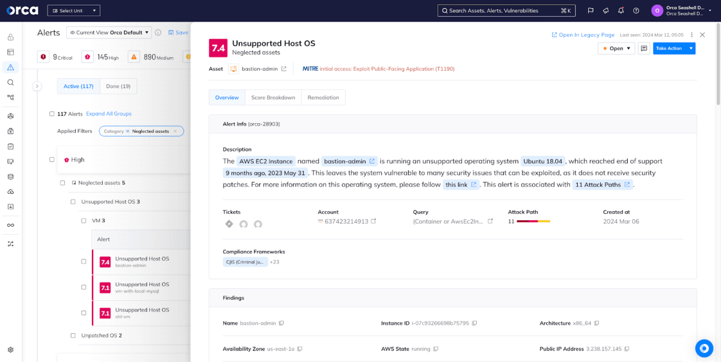The image size is (721, 362).
Task: Open the shuffle arrows sidebar icon
Action: click(x=11, y=244)
